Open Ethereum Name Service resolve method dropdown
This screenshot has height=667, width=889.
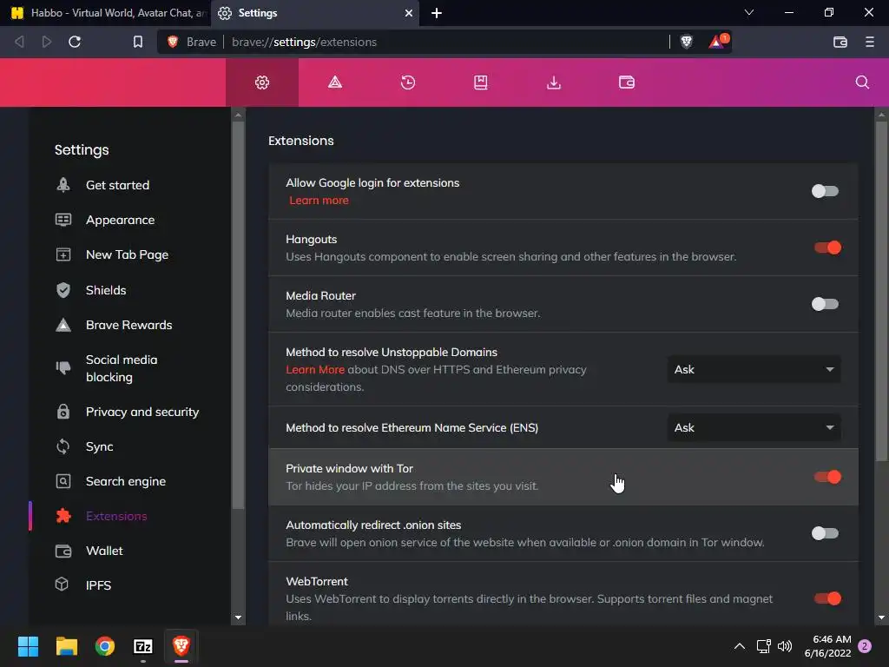point(754,427)
